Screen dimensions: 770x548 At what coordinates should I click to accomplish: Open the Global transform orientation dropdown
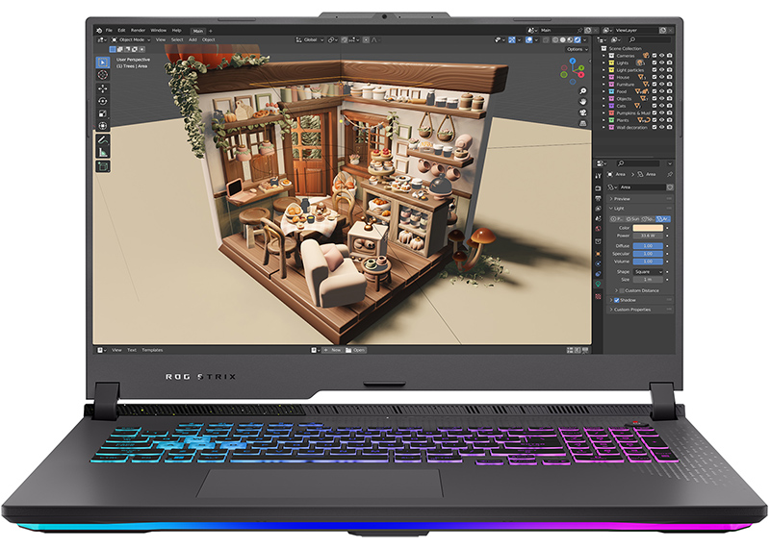[310, 39]
